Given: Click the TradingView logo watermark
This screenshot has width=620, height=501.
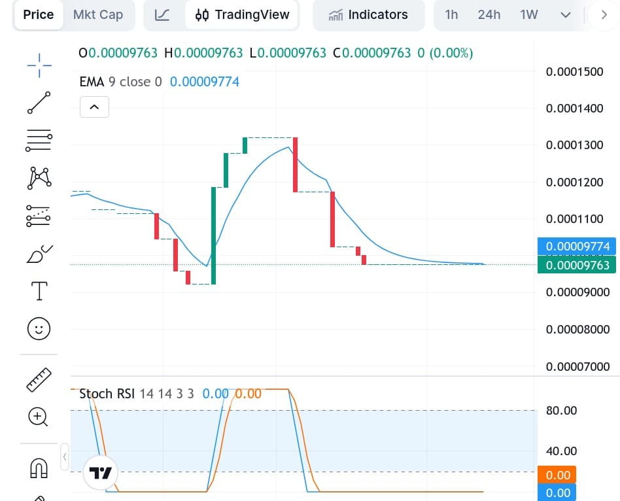Looking at the screenshot, I should coord(100,472).
